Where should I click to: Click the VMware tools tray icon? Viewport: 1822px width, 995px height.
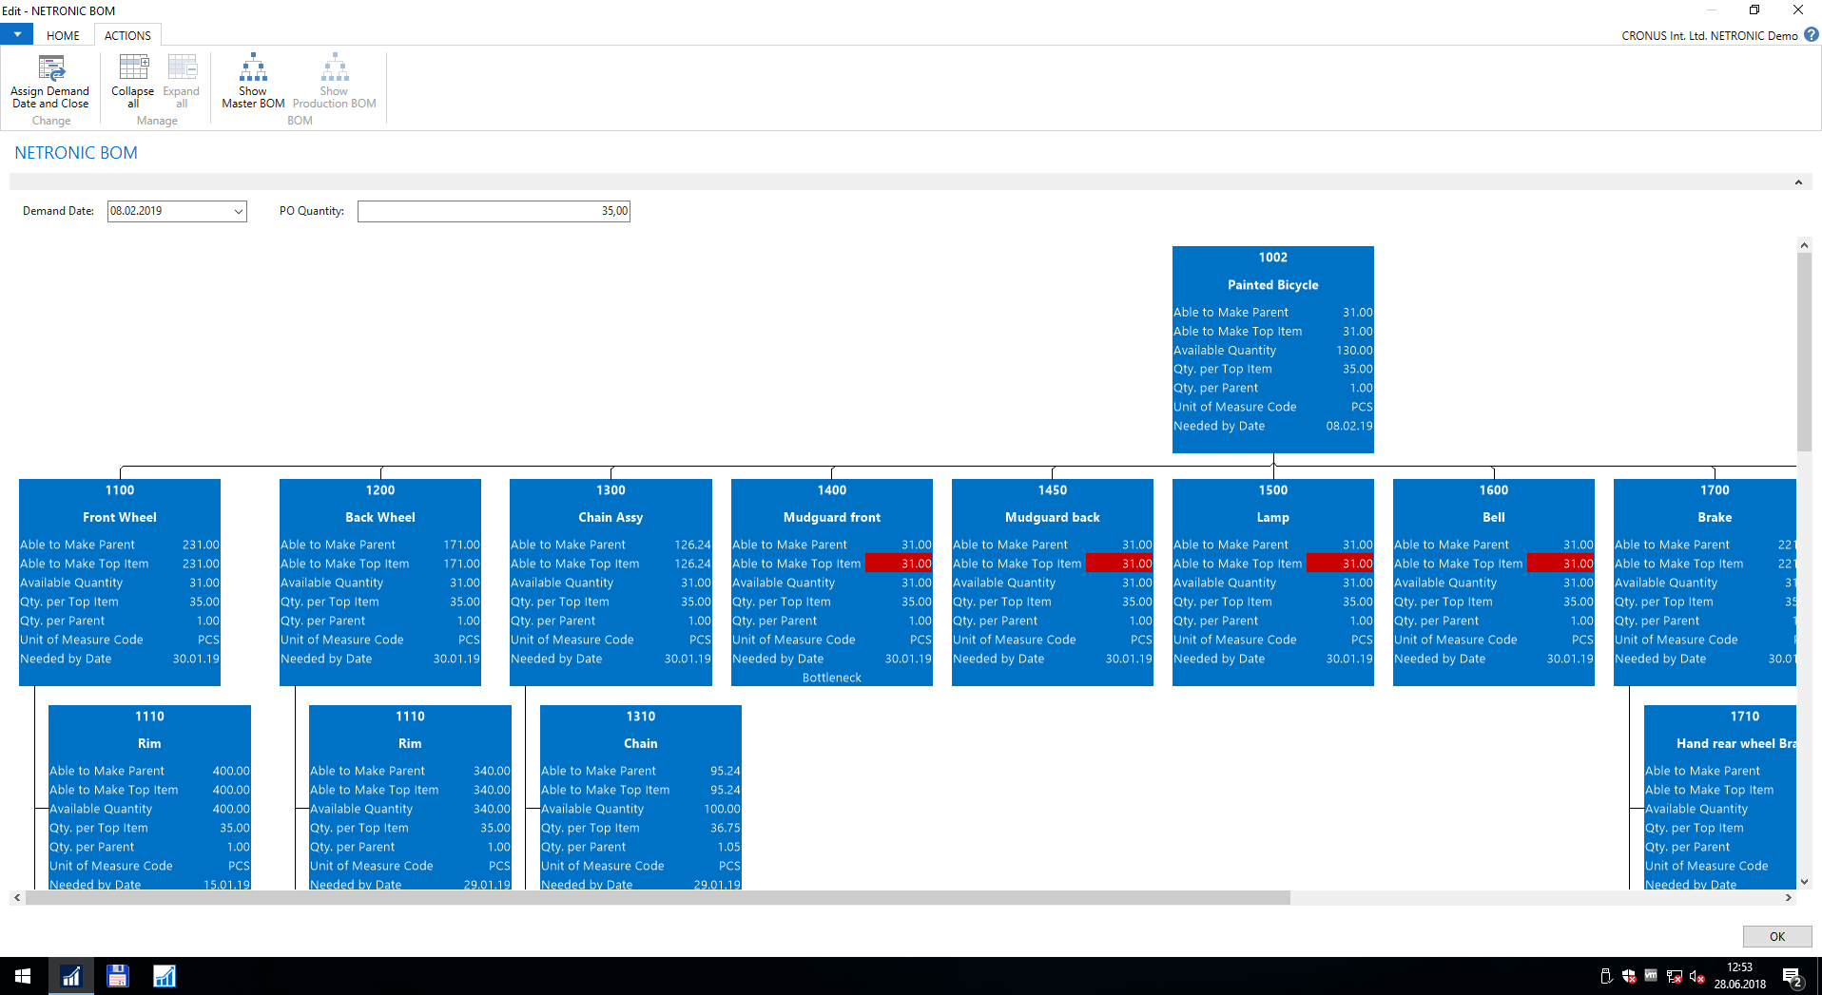click(x=1651, y=976)
